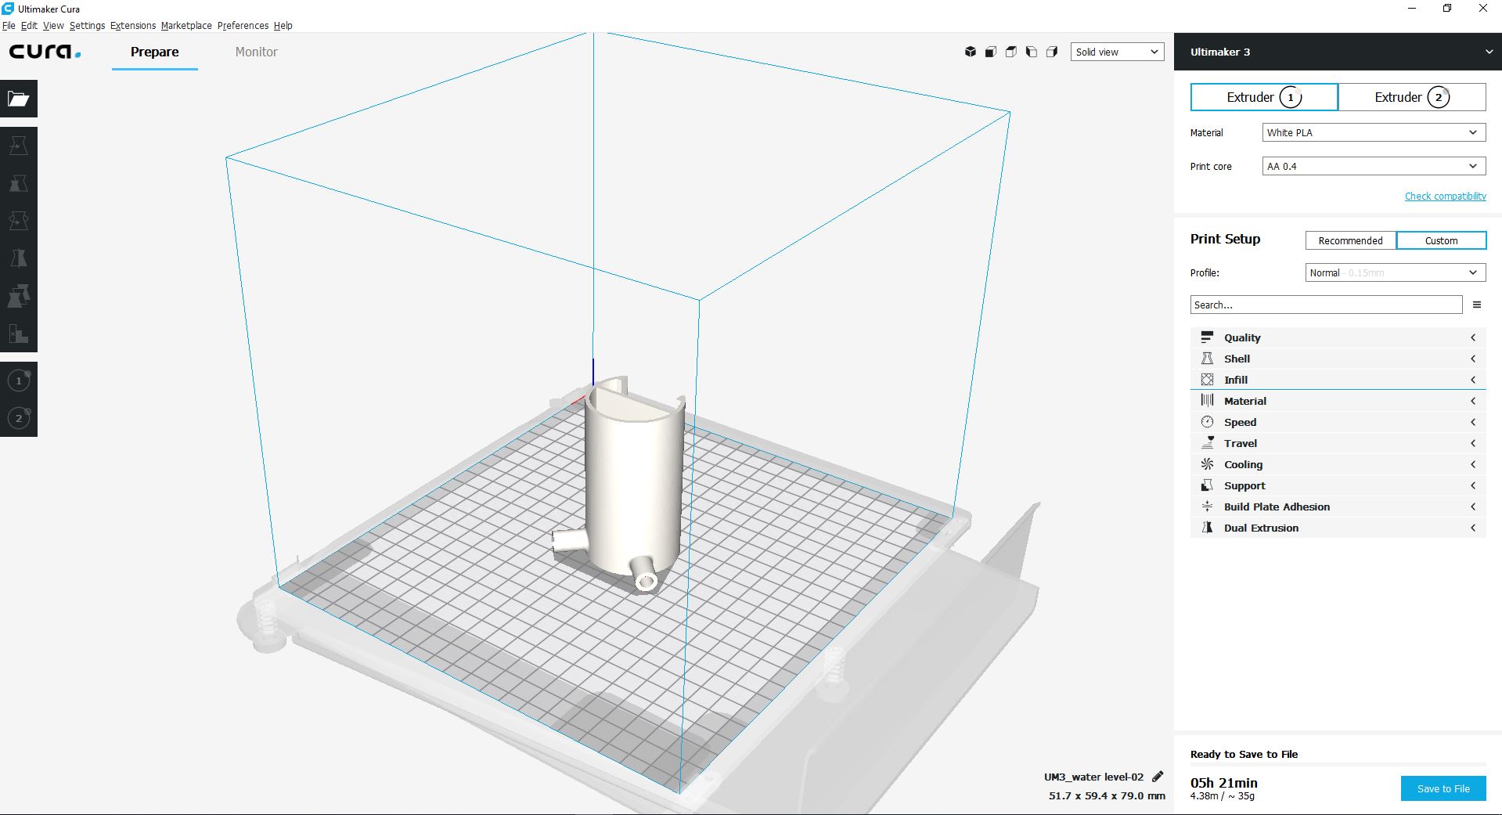
Task: Open settings visibility hamburger menu
Action: (1477, 305)
